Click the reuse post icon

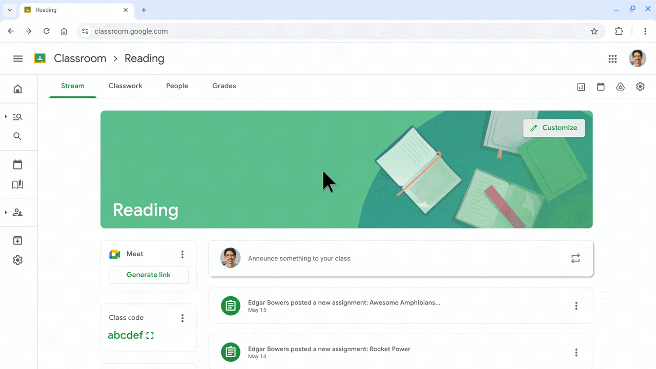click(576, 258)
